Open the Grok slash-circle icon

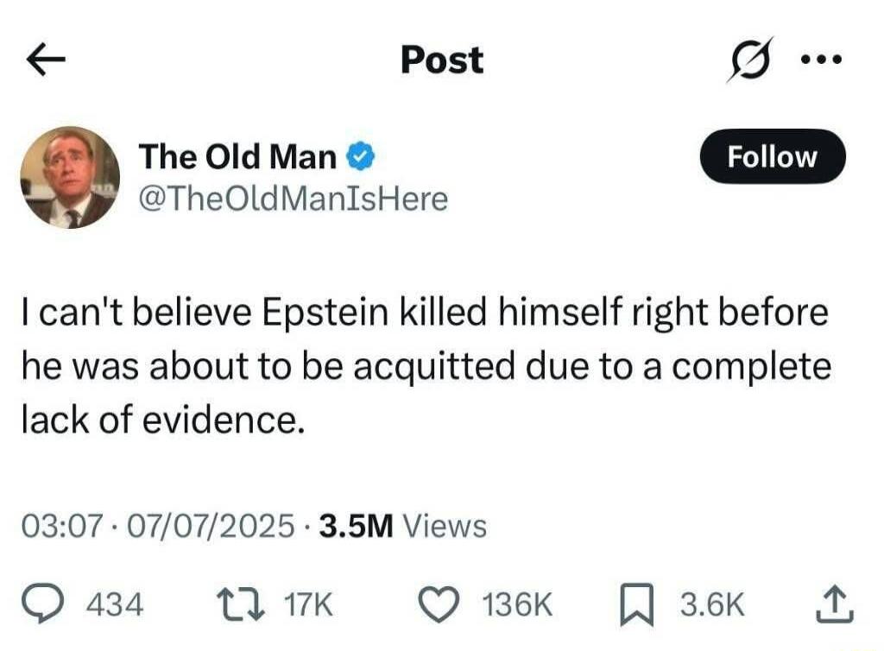point(749,60)
